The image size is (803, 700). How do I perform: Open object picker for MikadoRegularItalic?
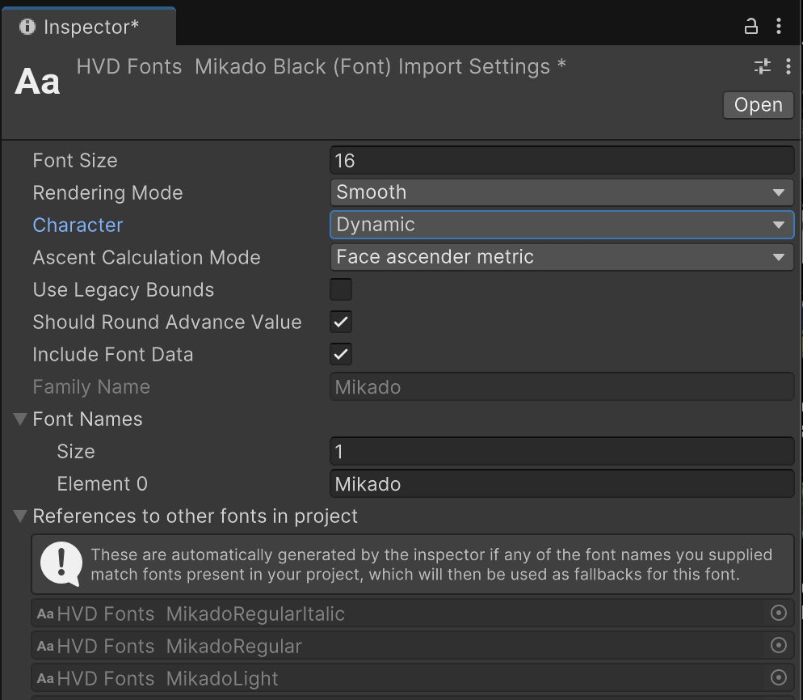(x=779, y=613)
